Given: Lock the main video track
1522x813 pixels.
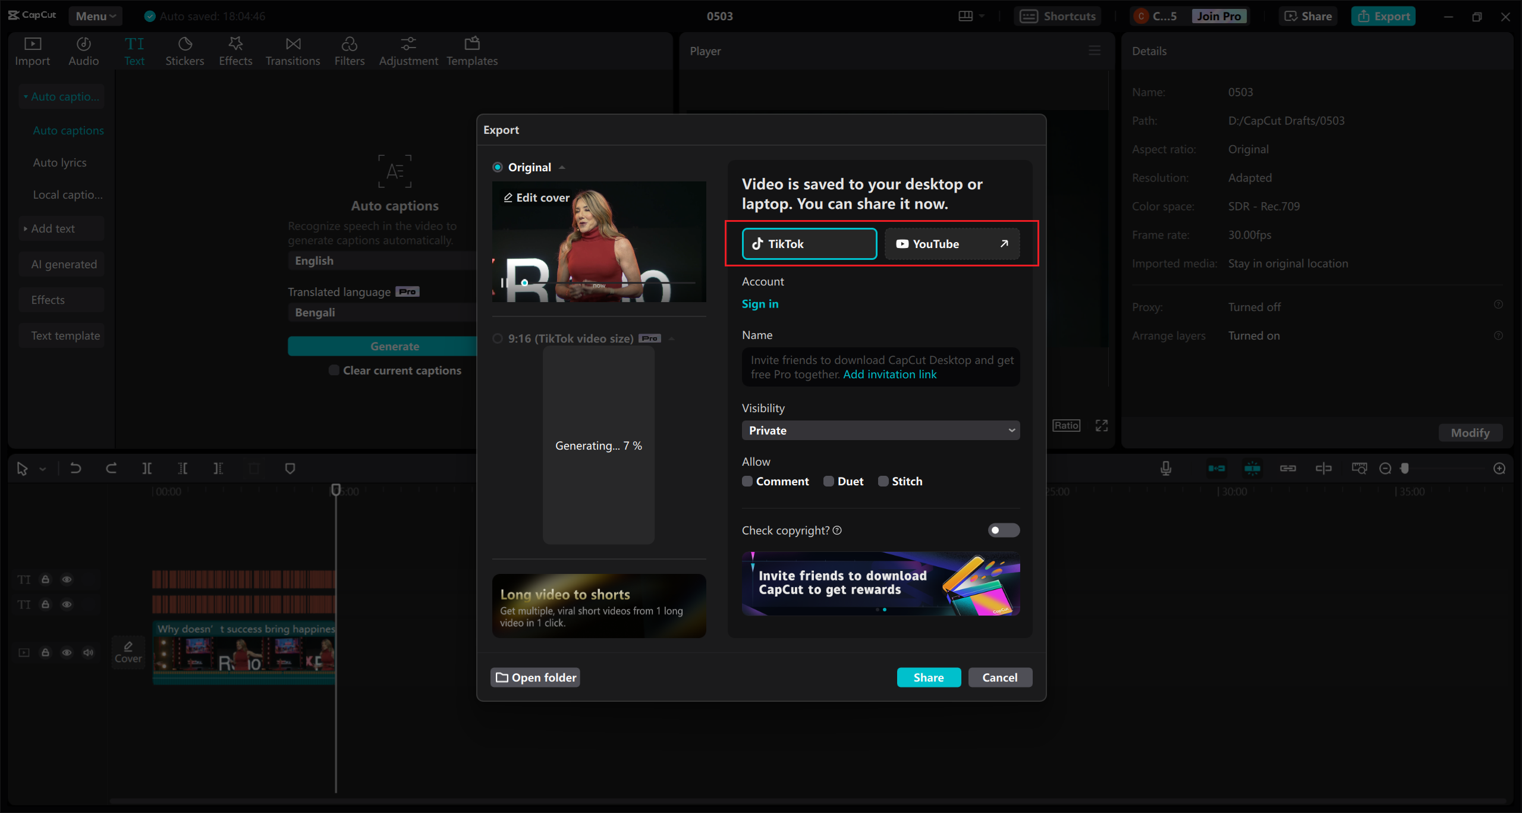Looking at the screenshot, I should [45, 652].
